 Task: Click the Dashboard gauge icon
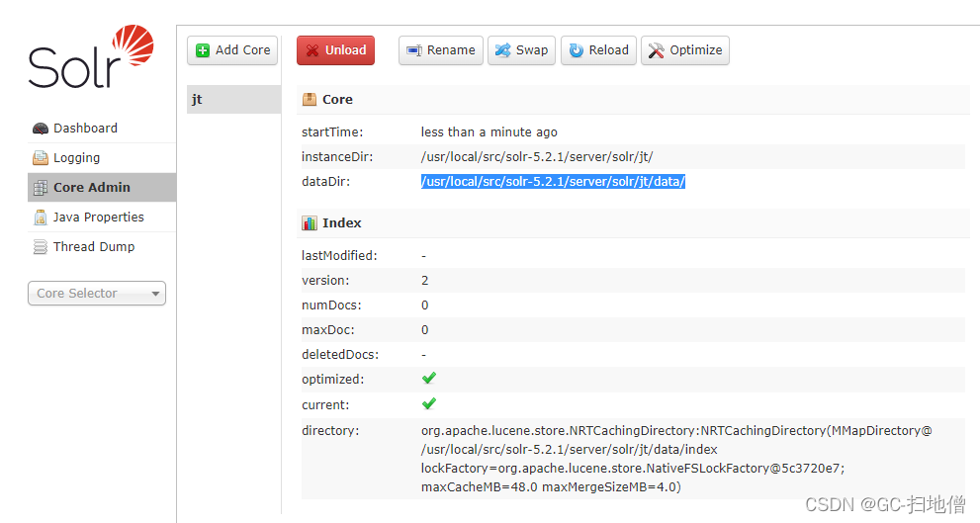[x=41, y=129]
